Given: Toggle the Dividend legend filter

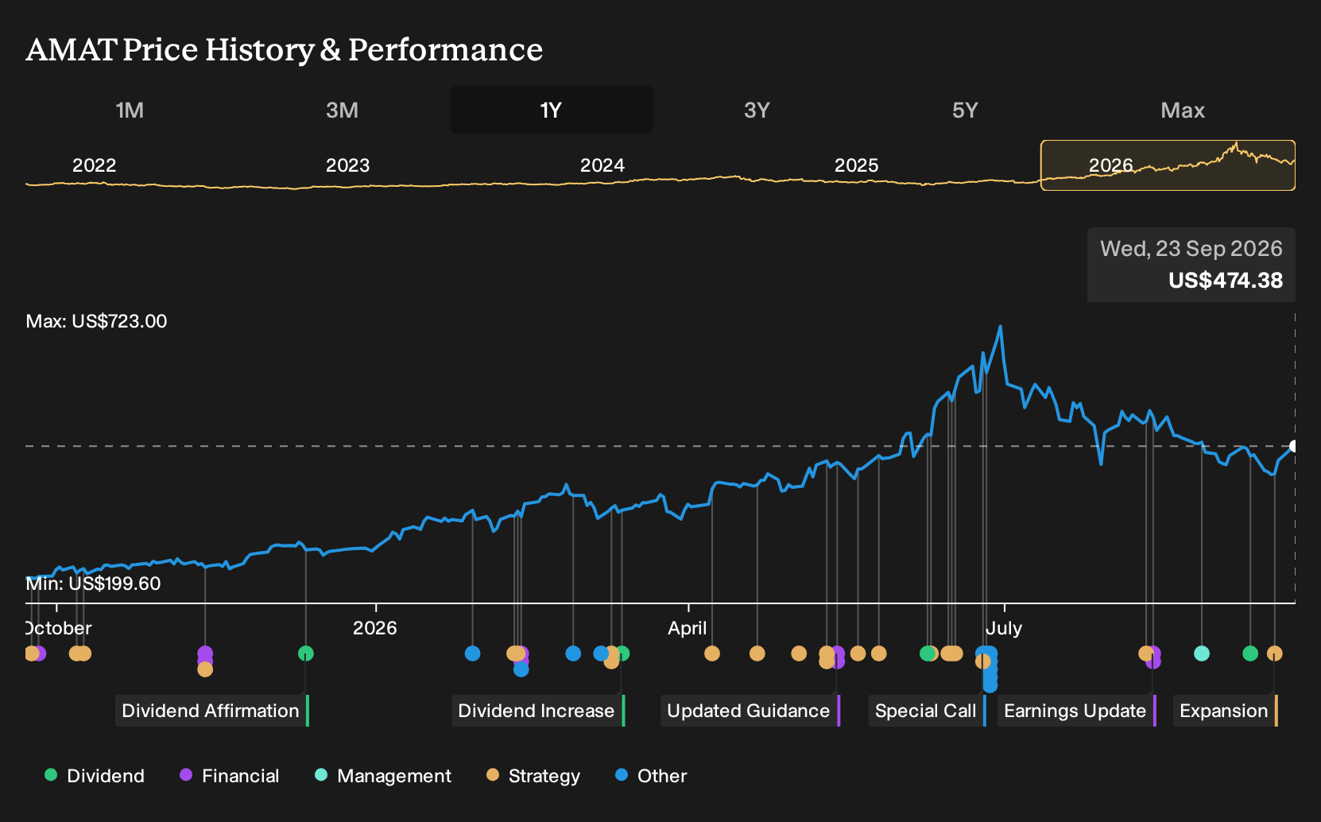Looking at the screenshot, I should pyautogui.click(x=95, y=776).
